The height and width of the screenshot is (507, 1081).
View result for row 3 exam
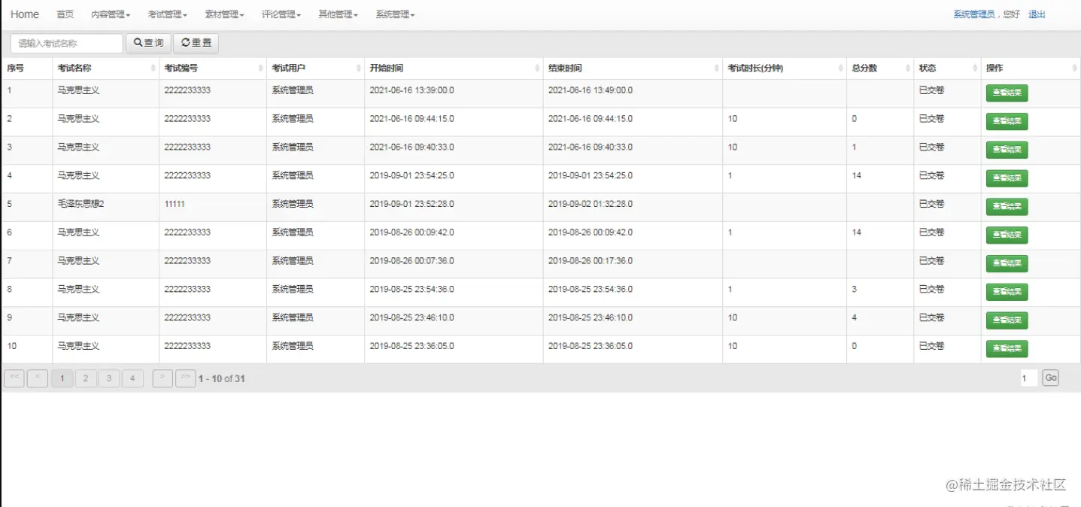pos(1007,150)
